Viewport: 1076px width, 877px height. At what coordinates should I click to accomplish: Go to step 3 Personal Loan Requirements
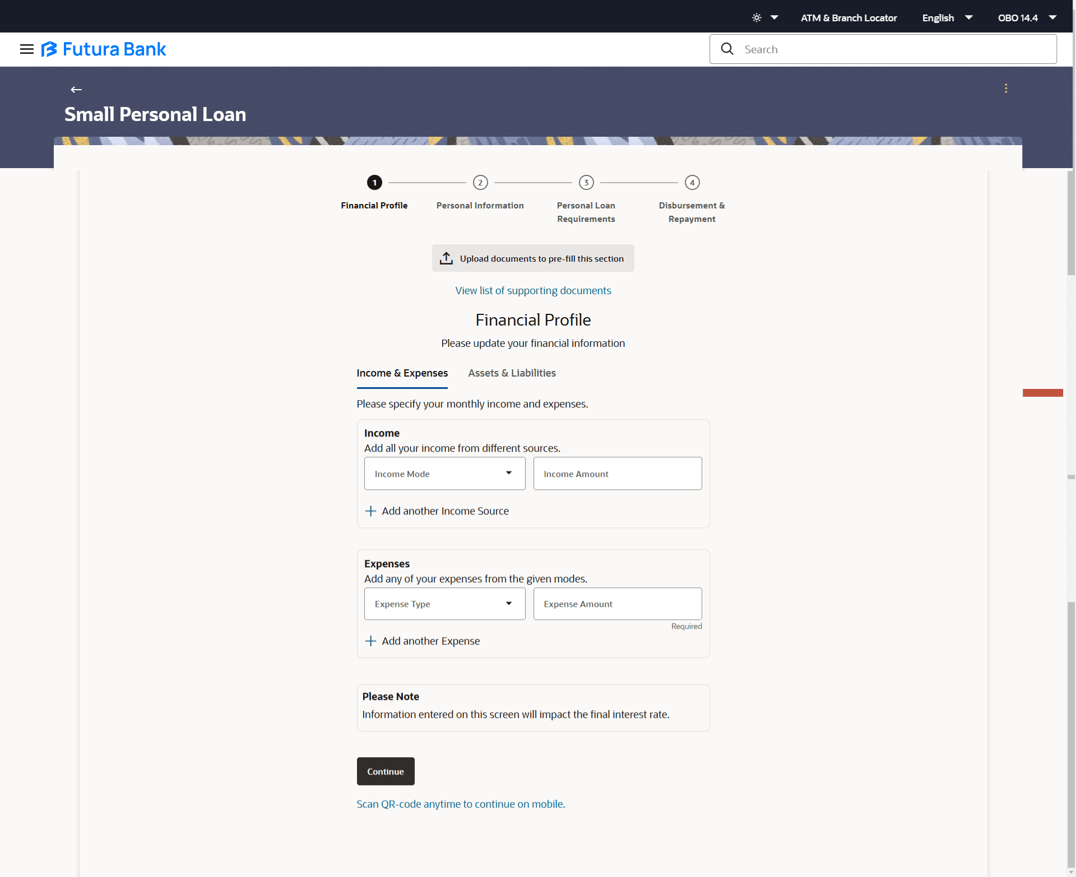click(x=586, y=183)
